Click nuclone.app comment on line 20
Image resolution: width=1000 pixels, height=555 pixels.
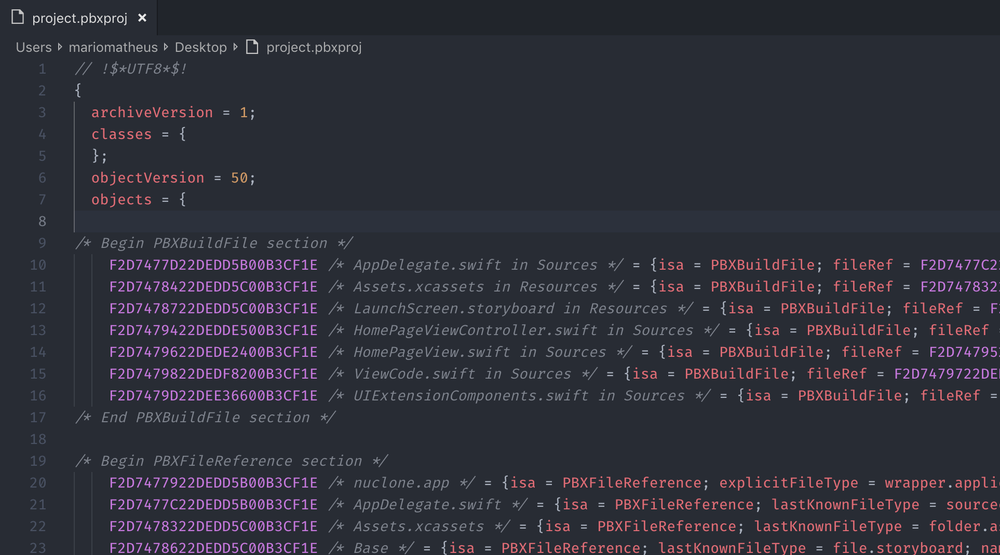[401, 483]
